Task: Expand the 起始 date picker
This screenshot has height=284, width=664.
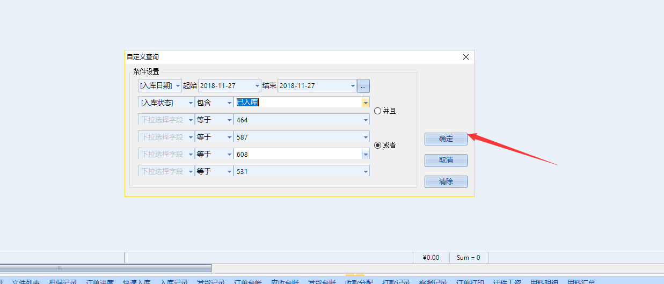Action: tap(257, 86)
